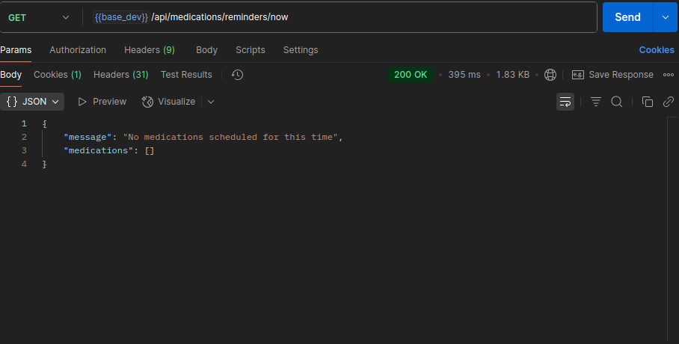Open the Scripts request tab
The height and width of the screenshot is (344, 679).
coord(250,50)
